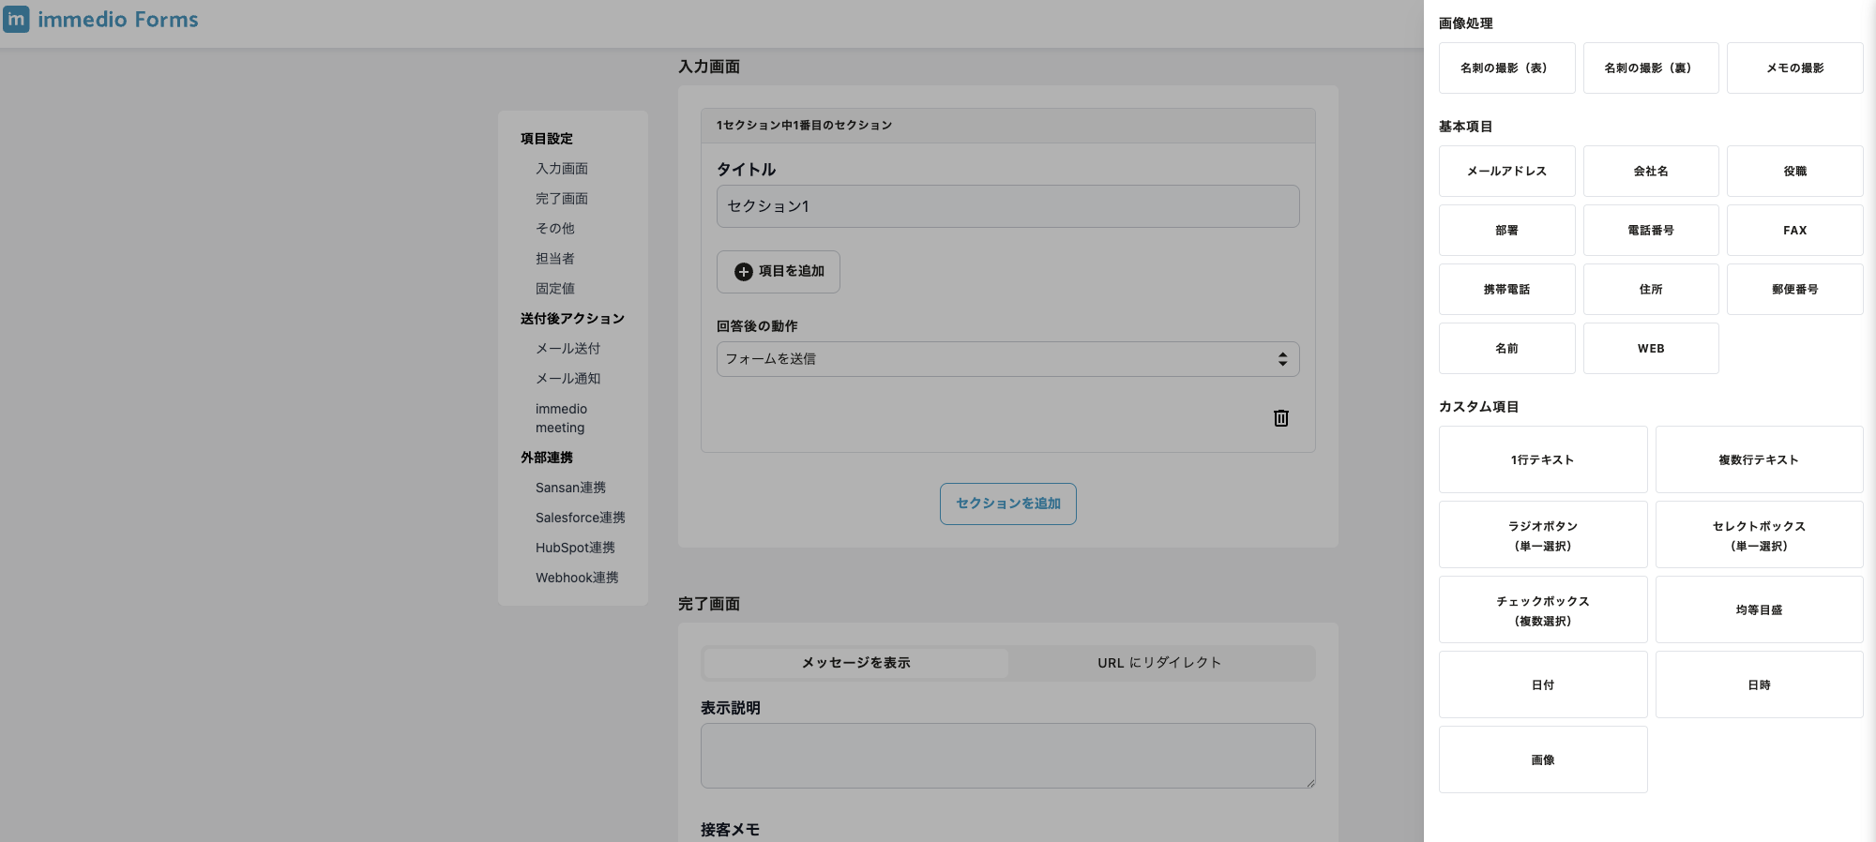Click the plus icon in 項目を追加

point(743,272)
